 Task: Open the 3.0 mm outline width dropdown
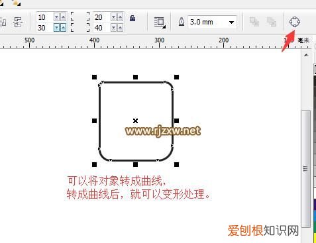point(231,23)
